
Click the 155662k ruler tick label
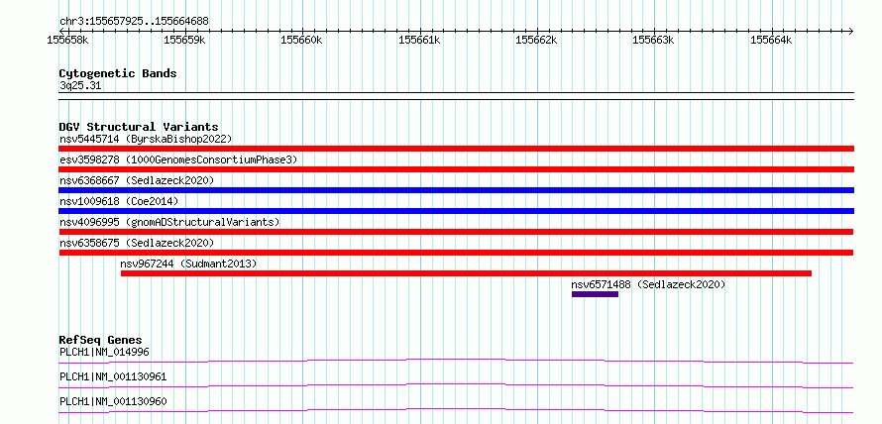pos(537,40)
